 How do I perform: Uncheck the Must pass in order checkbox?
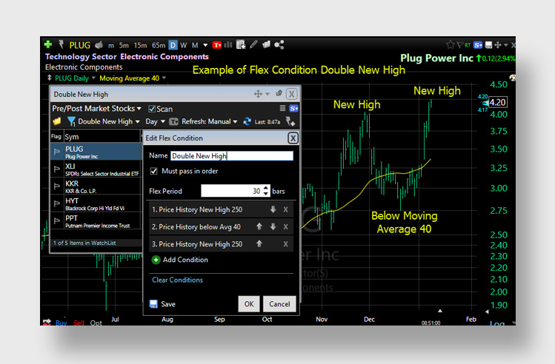point(154,171)
